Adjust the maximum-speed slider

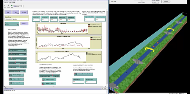point(17,67)
